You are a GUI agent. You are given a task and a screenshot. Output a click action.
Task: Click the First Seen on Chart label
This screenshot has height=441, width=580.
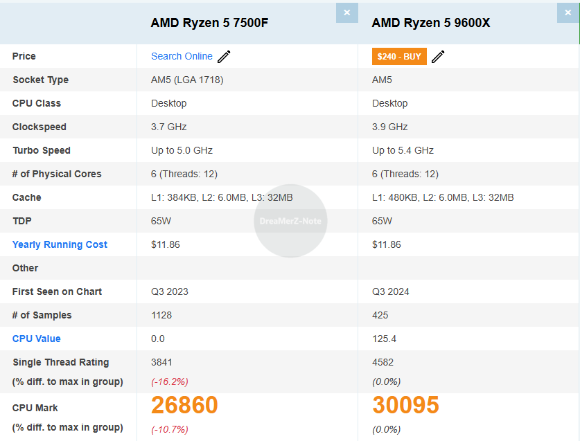pos(57,291)
